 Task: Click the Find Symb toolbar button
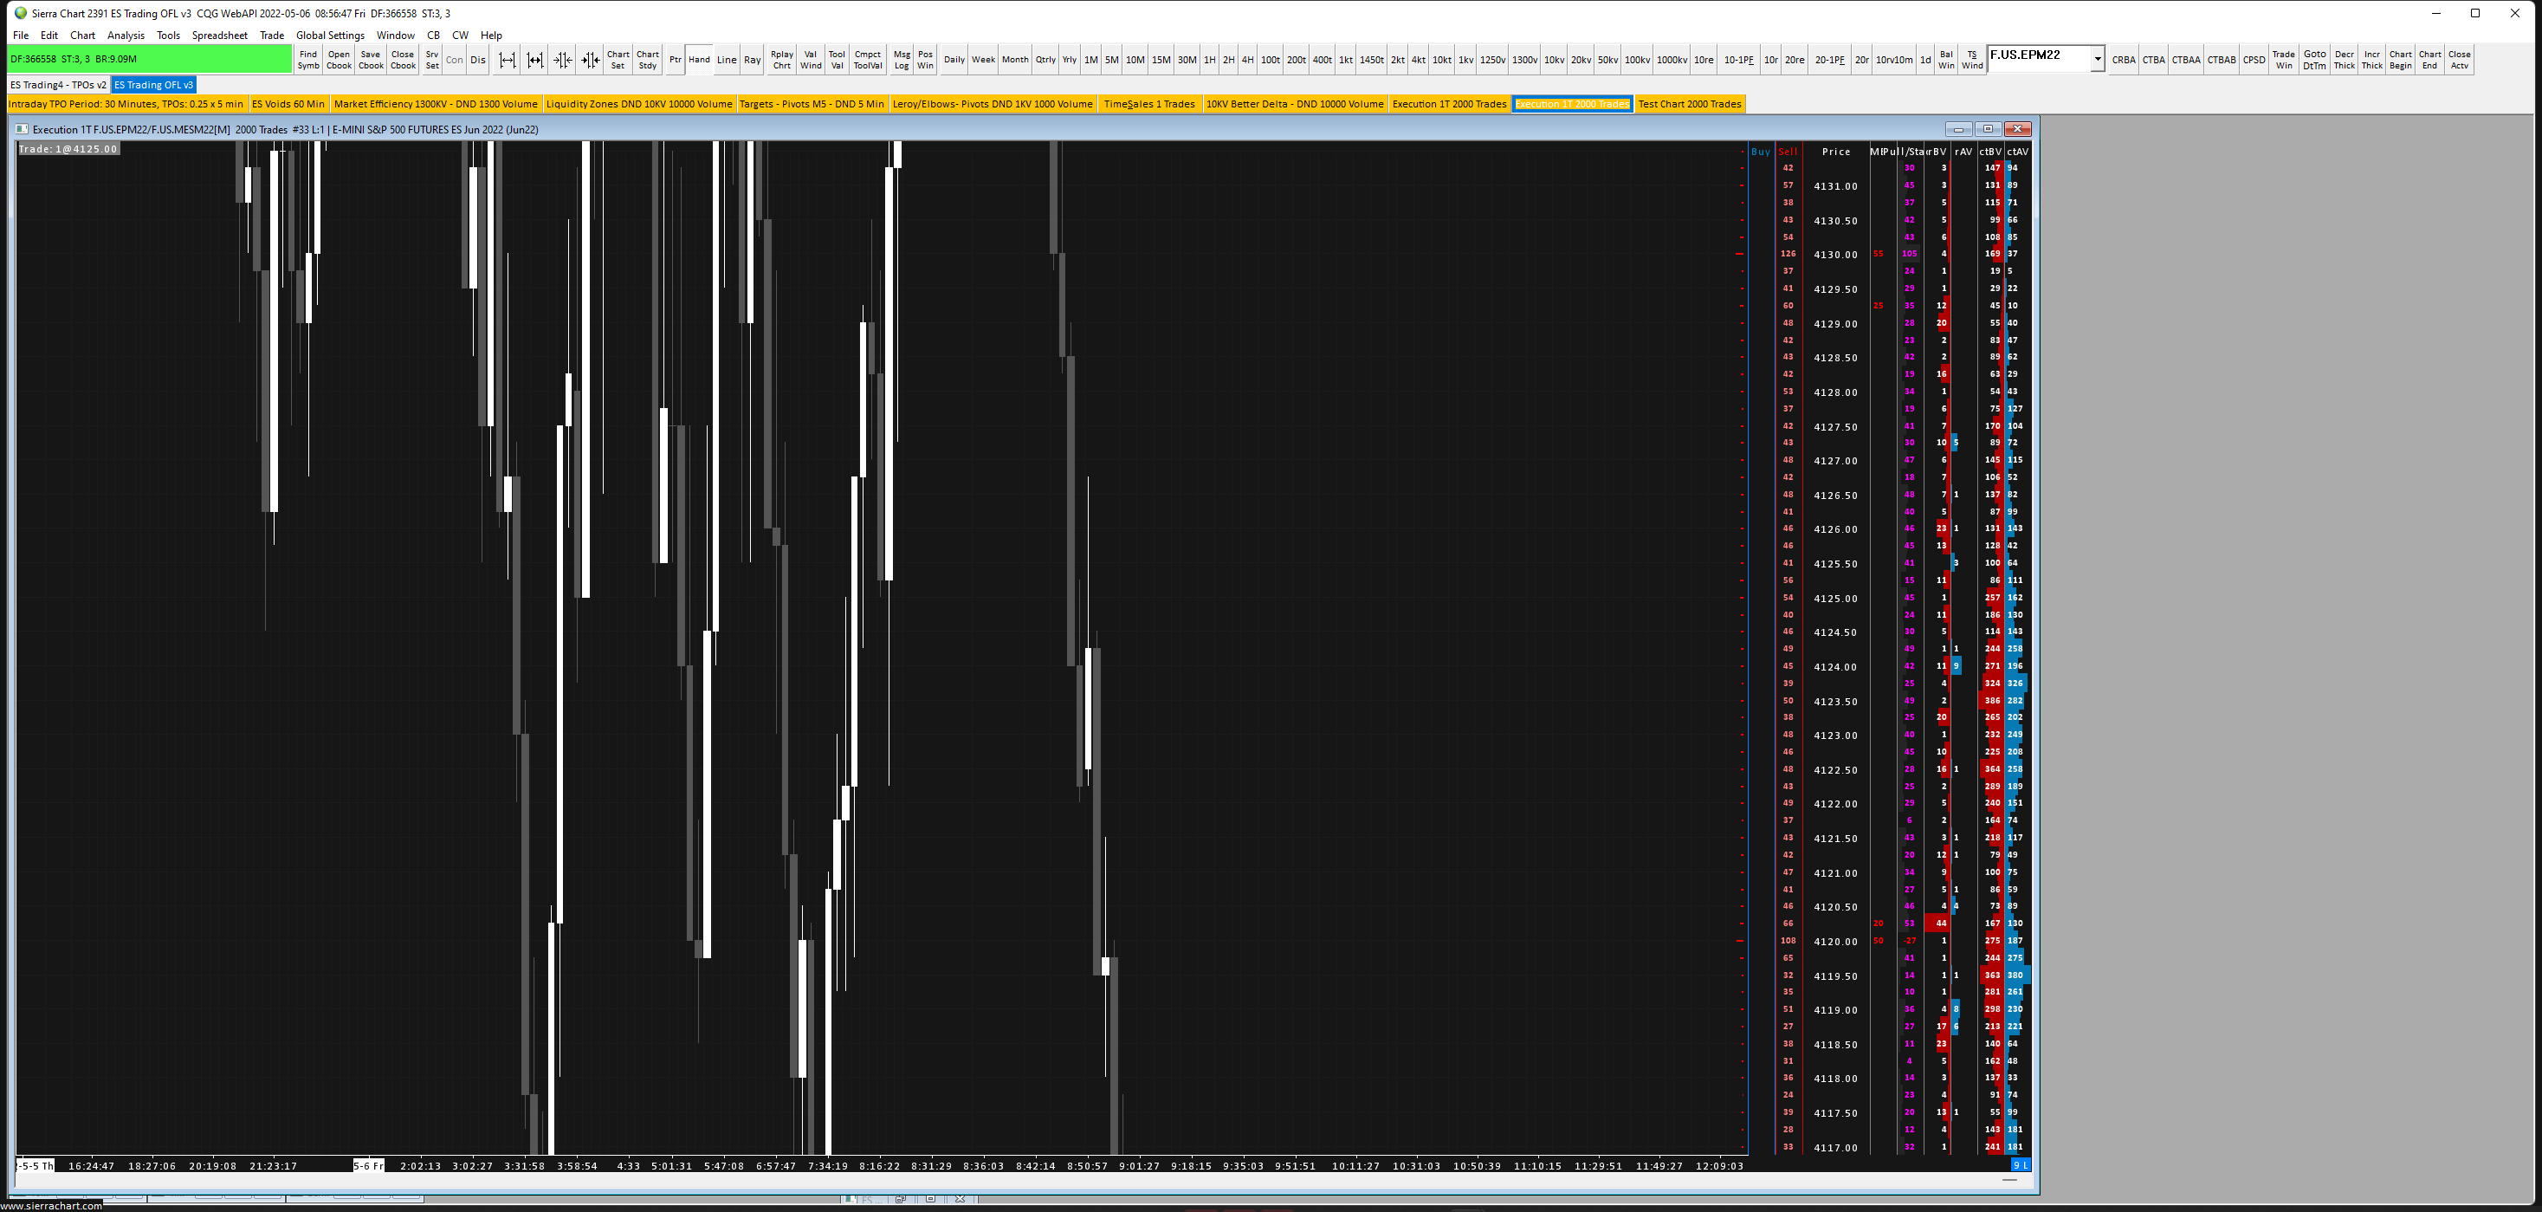pos(307,60)
